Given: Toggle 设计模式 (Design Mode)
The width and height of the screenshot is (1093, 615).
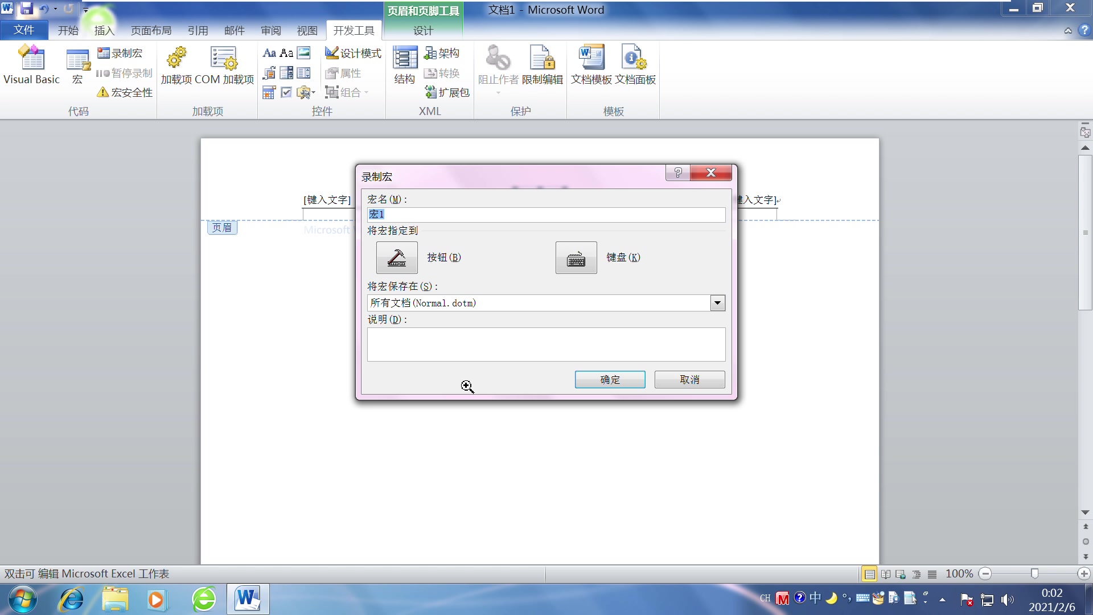Looking at the screenshot, I should 353,53.
